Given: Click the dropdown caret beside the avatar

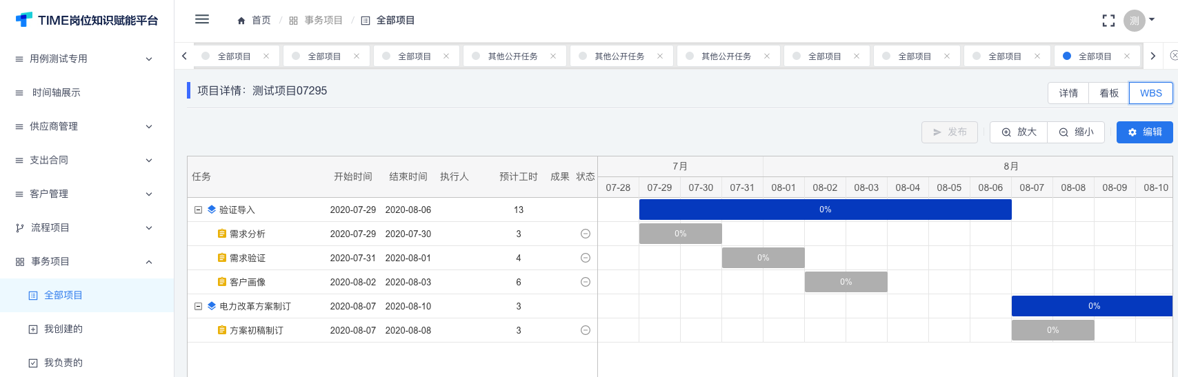Looking at the screenshot, I should 1152,19.
